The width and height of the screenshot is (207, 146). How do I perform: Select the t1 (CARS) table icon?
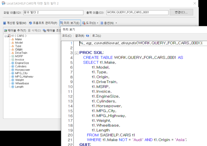click(9, 36)
